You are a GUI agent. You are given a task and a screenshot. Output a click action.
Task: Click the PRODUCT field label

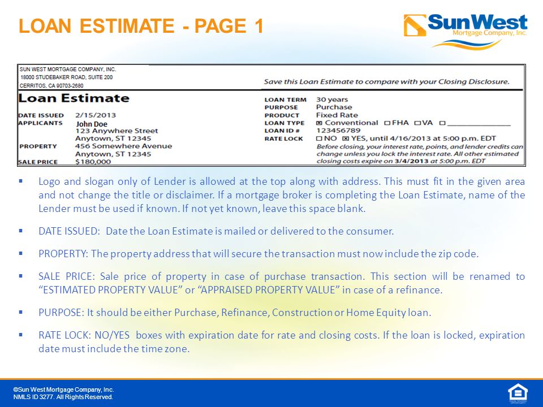[282, 115]
